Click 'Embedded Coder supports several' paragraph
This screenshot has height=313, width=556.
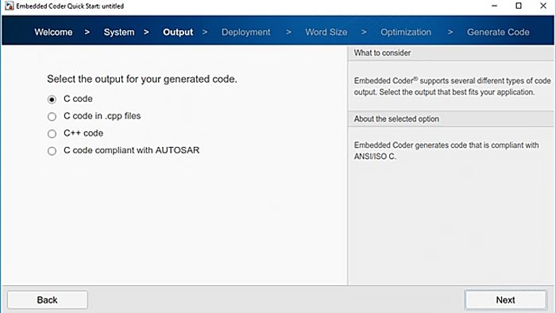coord(452,86)
